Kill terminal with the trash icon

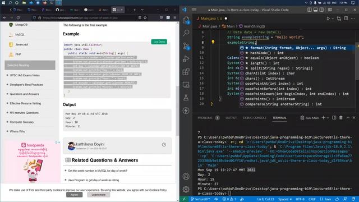(x=341, y=118)
